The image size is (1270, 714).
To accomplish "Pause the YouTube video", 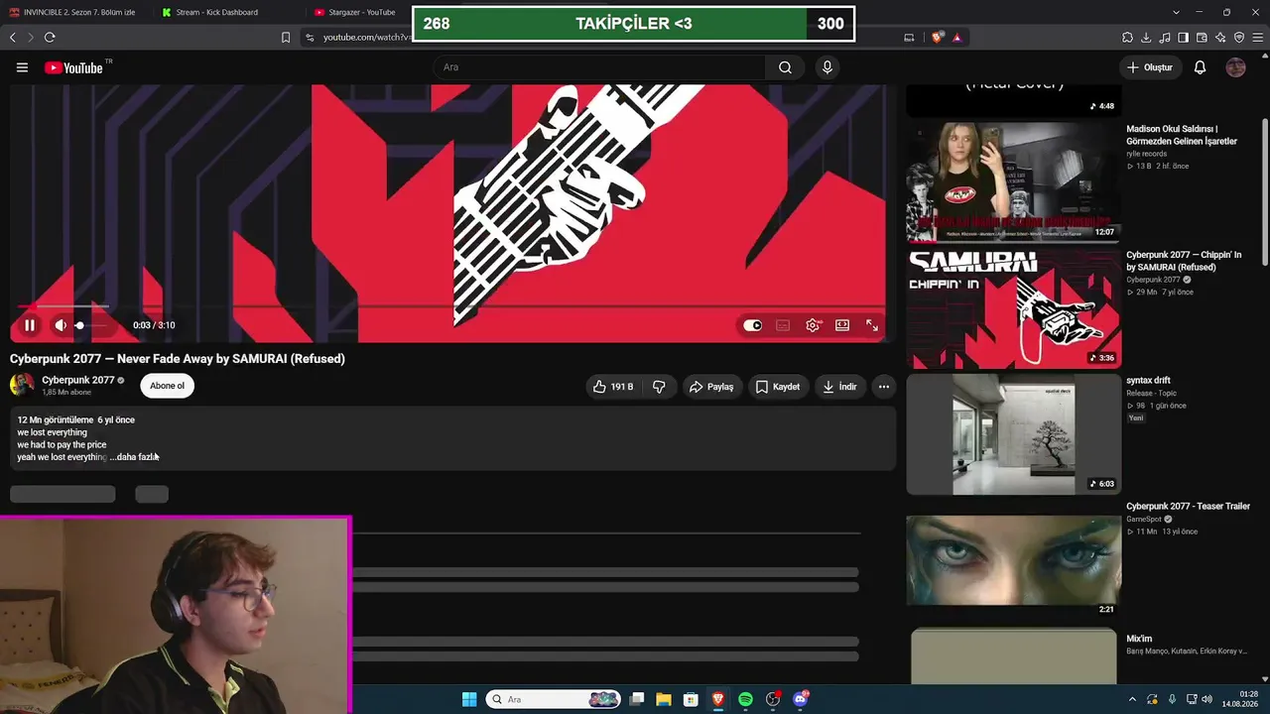I will pyautogui.click(x=30, y=325).
